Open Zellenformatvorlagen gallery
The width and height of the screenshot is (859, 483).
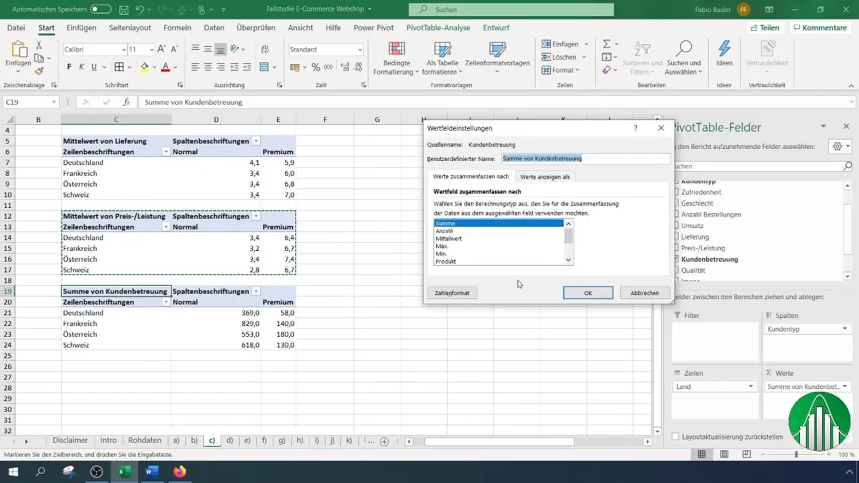coord(497,58)
